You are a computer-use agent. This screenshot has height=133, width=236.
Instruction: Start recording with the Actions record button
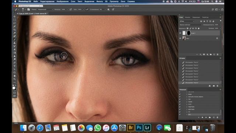[x=202, y=117]
